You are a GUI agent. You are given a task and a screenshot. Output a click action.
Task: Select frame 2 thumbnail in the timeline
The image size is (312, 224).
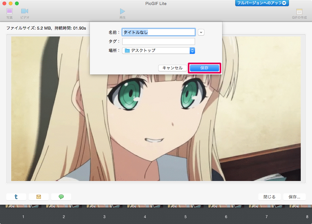[64, 206]
